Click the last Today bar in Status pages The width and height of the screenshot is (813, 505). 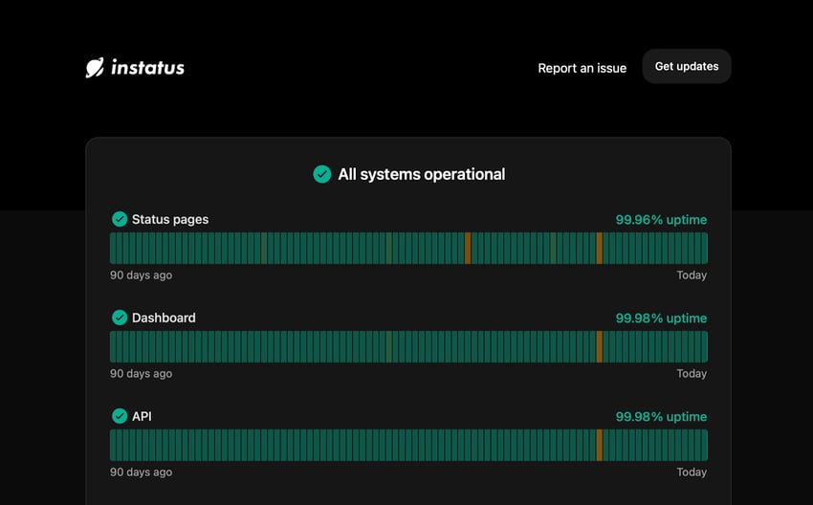[x=705, y=249]
